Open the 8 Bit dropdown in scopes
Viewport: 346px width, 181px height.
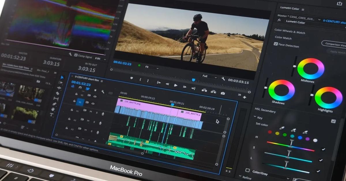click(x=101, y=59)
